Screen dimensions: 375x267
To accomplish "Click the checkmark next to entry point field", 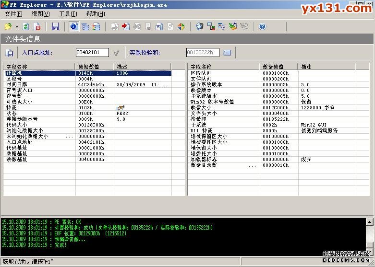I will (116, 53).
